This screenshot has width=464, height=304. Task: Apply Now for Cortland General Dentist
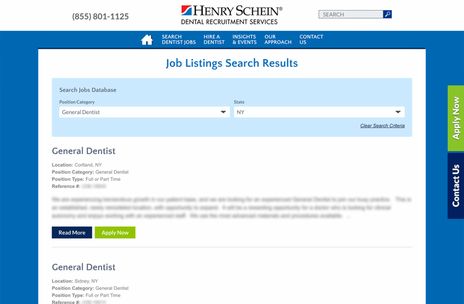click(115, 233)
